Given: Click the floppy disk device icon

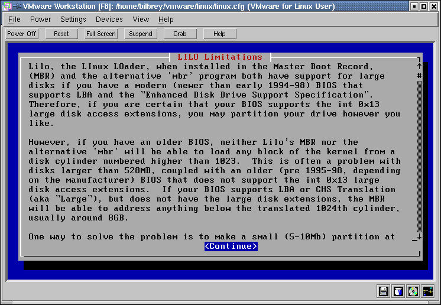Looking at the screenshot, I should pyautogui.click(x=384, y=291).
